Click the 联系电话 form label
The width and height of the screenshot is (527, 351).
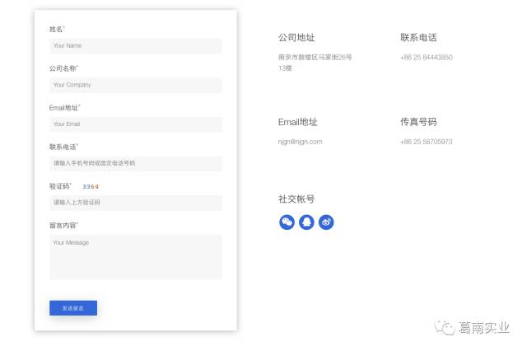point(63,147)
